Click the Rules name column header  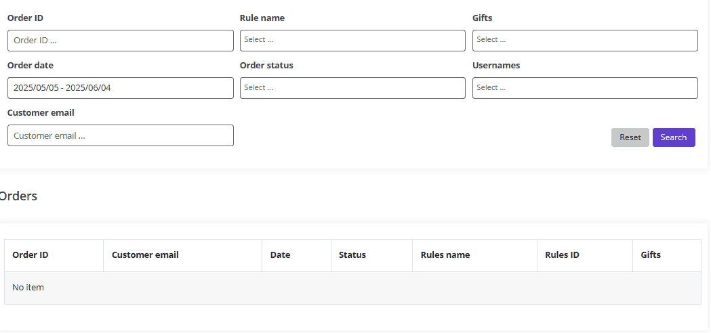coord(445,255)
